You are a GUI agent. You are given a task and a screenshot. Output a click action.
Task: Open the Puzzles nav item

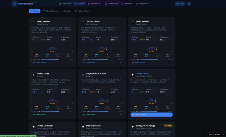[80, 4]
